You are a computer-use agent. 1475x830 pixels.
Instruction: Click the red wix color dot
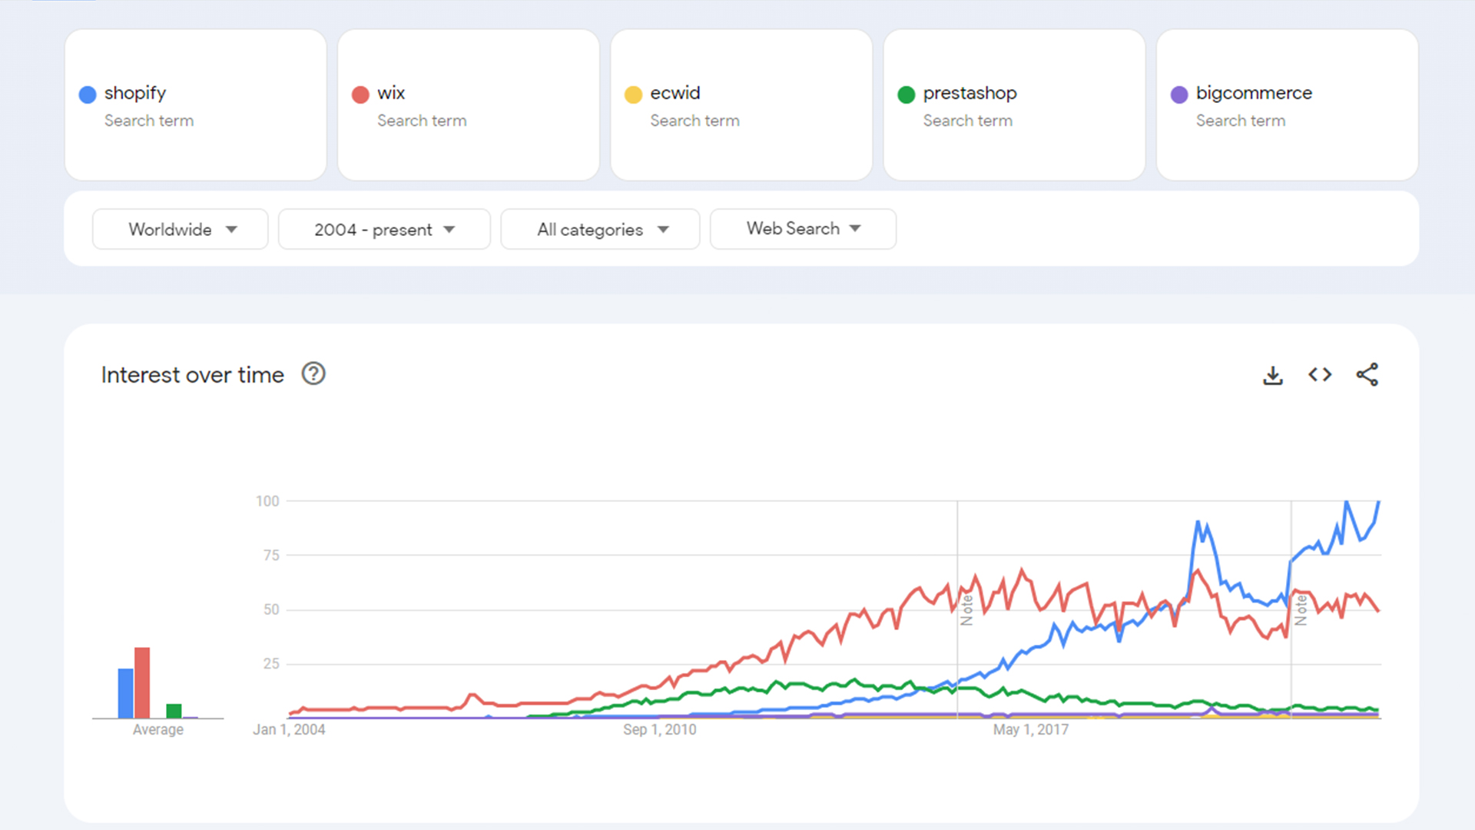pos(360,95)
